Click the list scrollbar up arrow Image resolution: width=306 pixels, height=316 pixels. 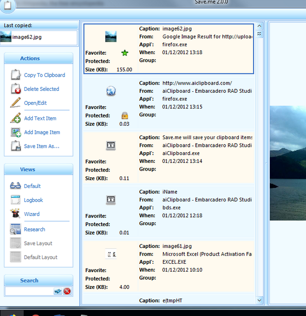[260, 26]
